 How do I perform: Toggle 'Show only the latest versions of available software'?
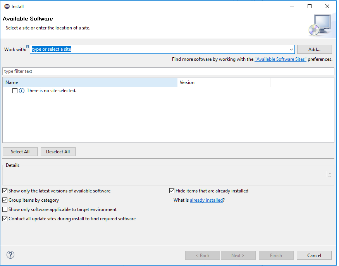tap(5, 191)
